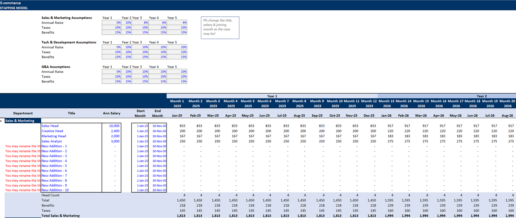Select G&A Year 5 Benefits percentage cell
516x218 pixels.
pos(177,82)
